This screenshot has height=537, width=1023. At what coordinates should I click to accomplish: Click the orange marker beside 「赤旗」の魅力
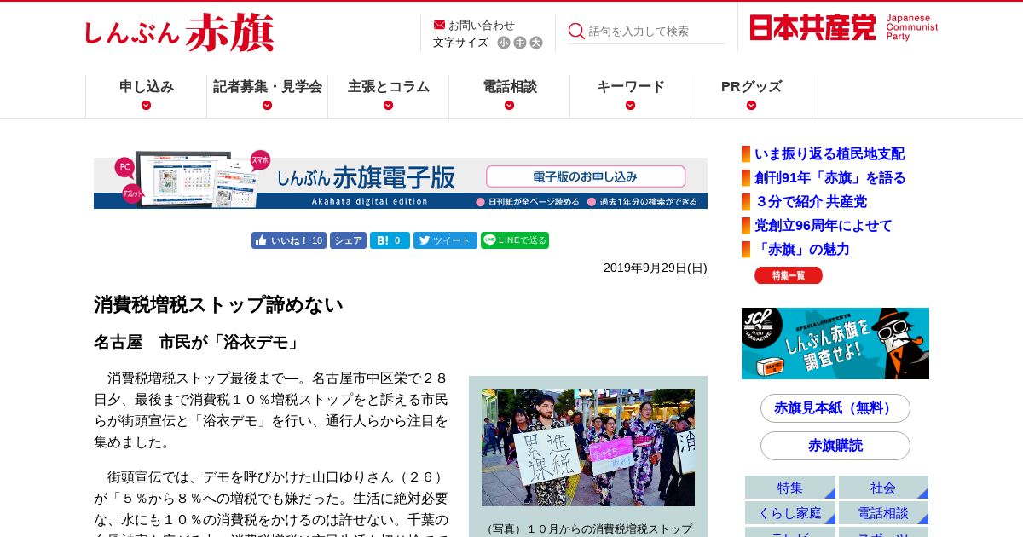[746, 250]
